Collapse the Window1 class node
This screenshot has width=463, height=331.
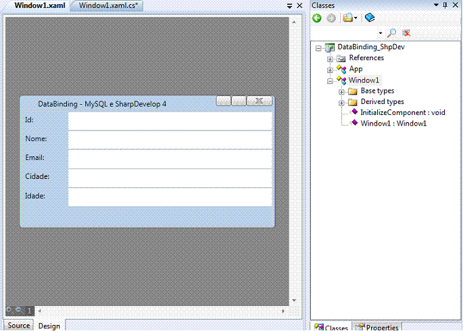[330, 80]
